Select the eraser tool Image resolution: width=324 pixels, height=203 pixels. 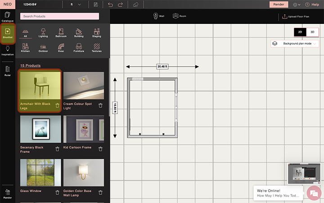pyautogui.click(x=135, y=5)
